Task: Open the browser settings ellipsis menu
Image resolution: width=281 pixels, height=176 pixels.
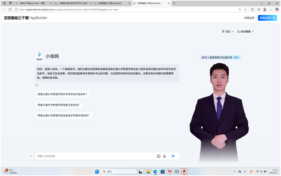Action: click(271, 9)
